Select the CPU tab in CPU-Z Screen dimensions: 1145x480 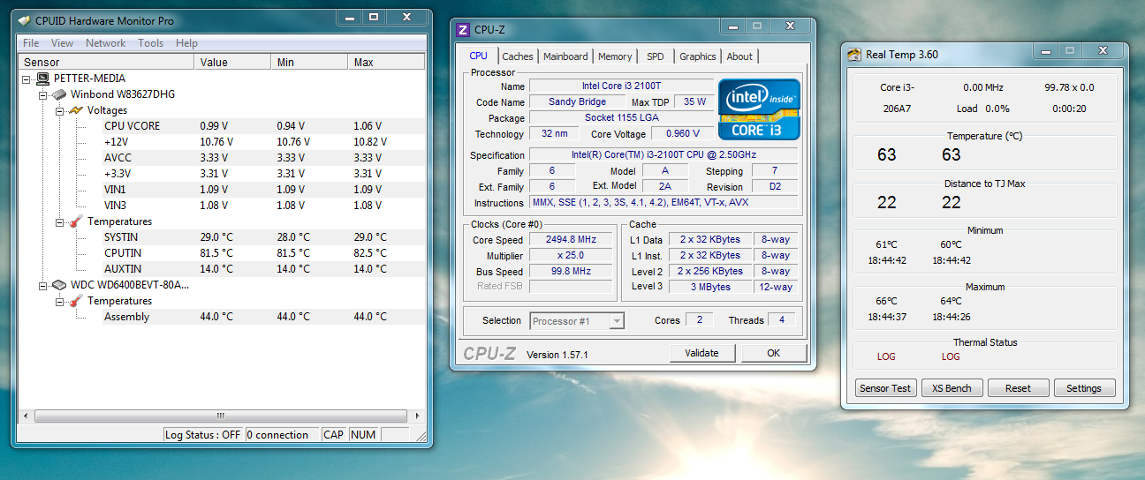pos(478,56)
